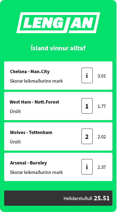The width and height of the screenshot is (117, 212).
Task: Select the '2' outcome box for Wolves - Tottenham
Action: [x=87, y=136]
